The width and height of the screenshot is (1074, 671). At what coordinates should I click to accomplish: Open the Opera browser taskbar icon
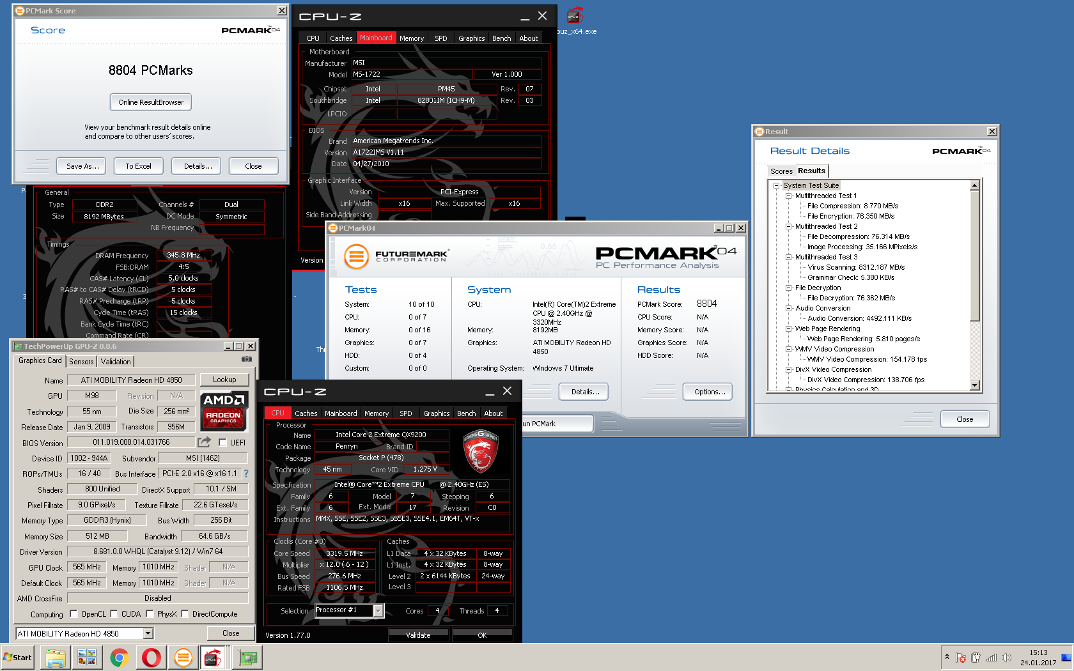(x=151, y=657)
